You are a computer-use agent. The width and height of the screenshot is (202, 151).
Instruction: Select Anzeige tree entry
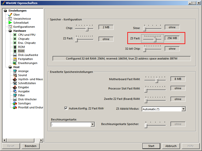(x=23, y=71)
